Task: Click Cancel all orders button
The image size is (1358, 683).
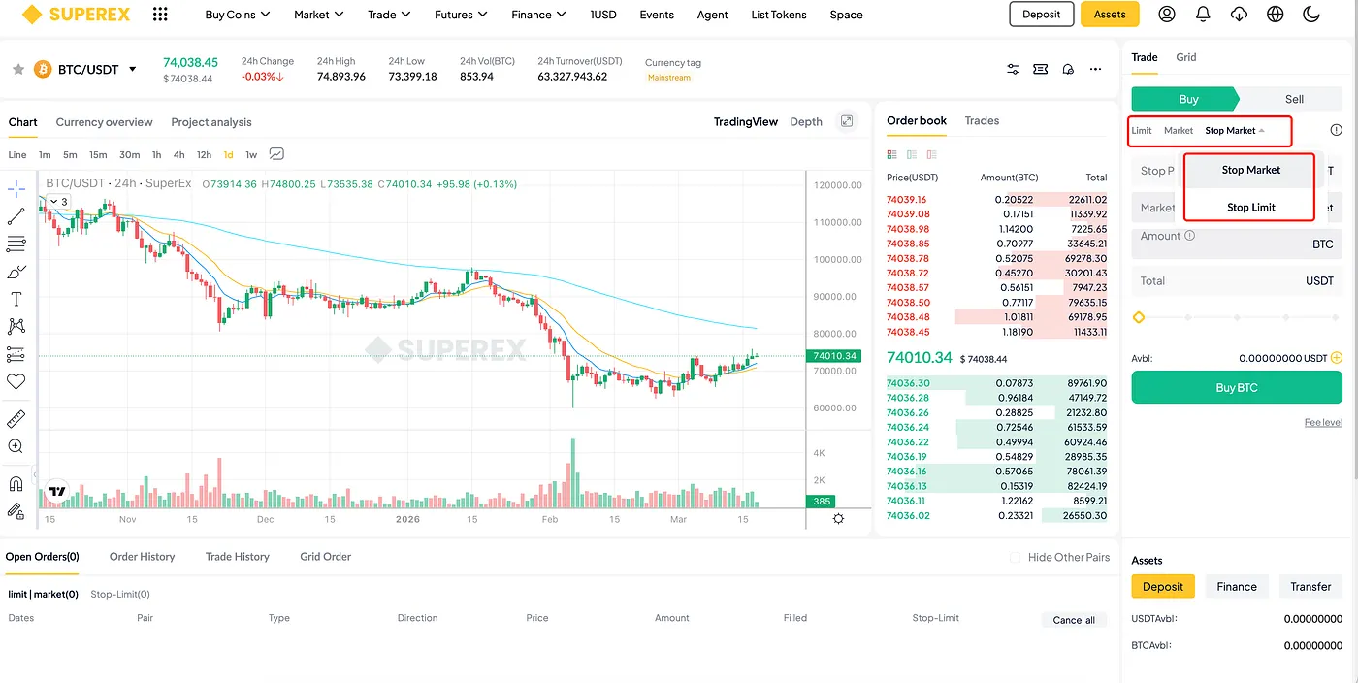Action: click(x=1074, y=620)
